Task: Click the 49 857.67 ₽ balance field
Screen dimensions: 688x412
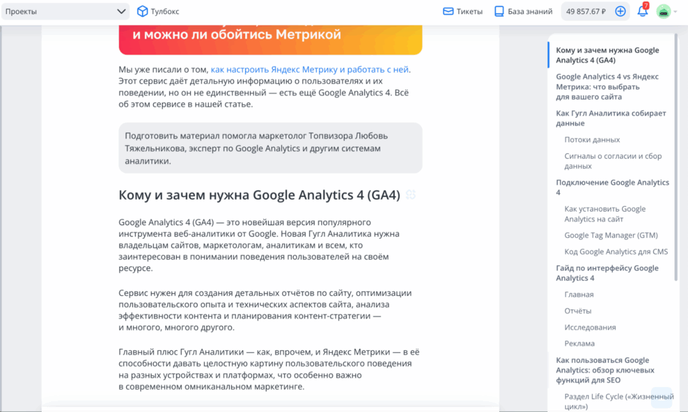Action: pos(587,11)
